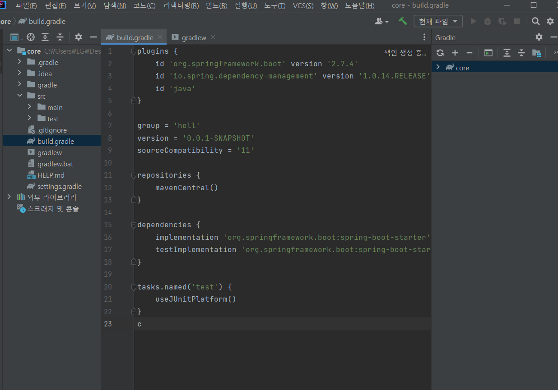Open the VCS(S) menu
Image resolution: width=558 pixels, height=390 pixels.
pos(303,5)
